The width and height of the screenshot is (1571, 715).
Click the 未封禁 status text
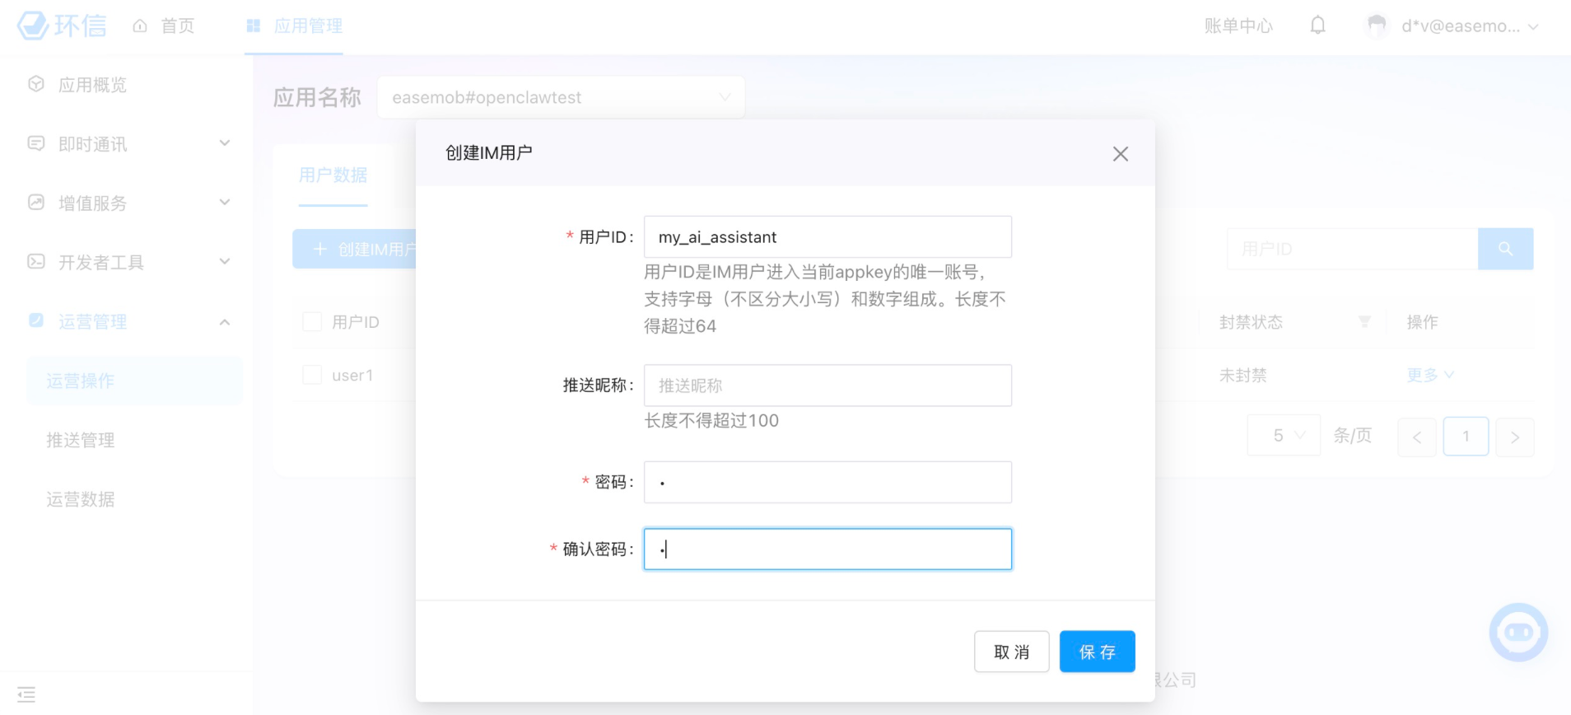point(1242,375)
